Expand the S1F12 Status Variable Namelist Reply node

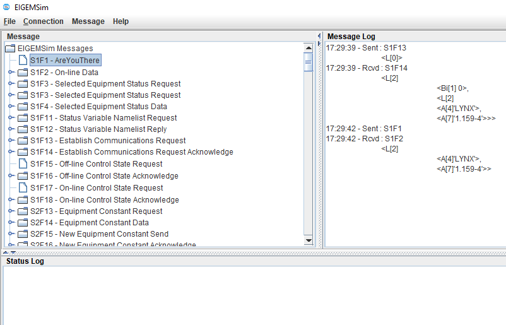pyautogui.click(x=11, y=129)
